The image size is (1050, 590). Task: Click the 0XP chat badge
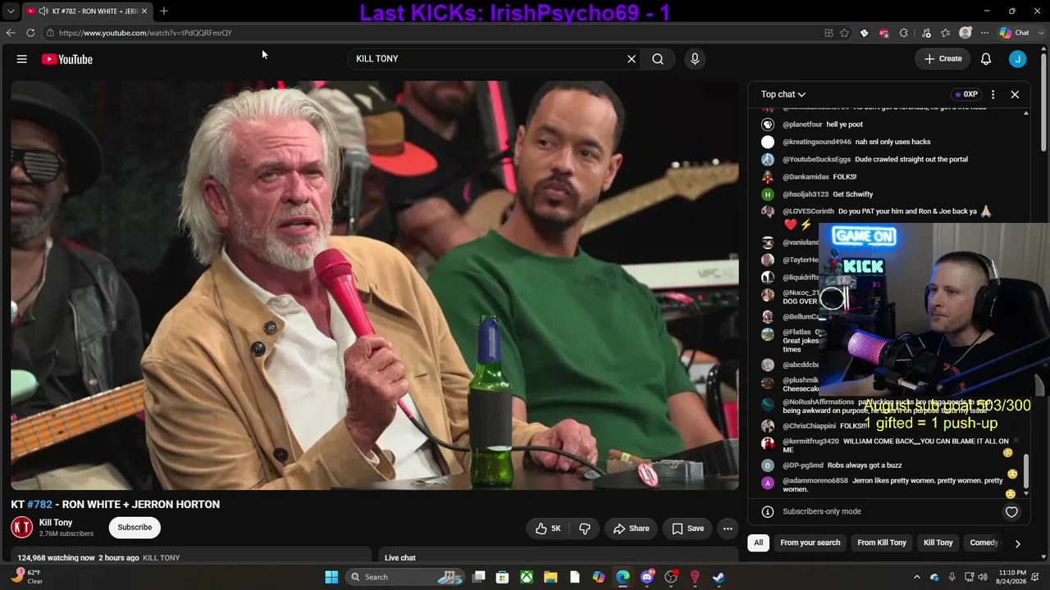pos(966,94)
